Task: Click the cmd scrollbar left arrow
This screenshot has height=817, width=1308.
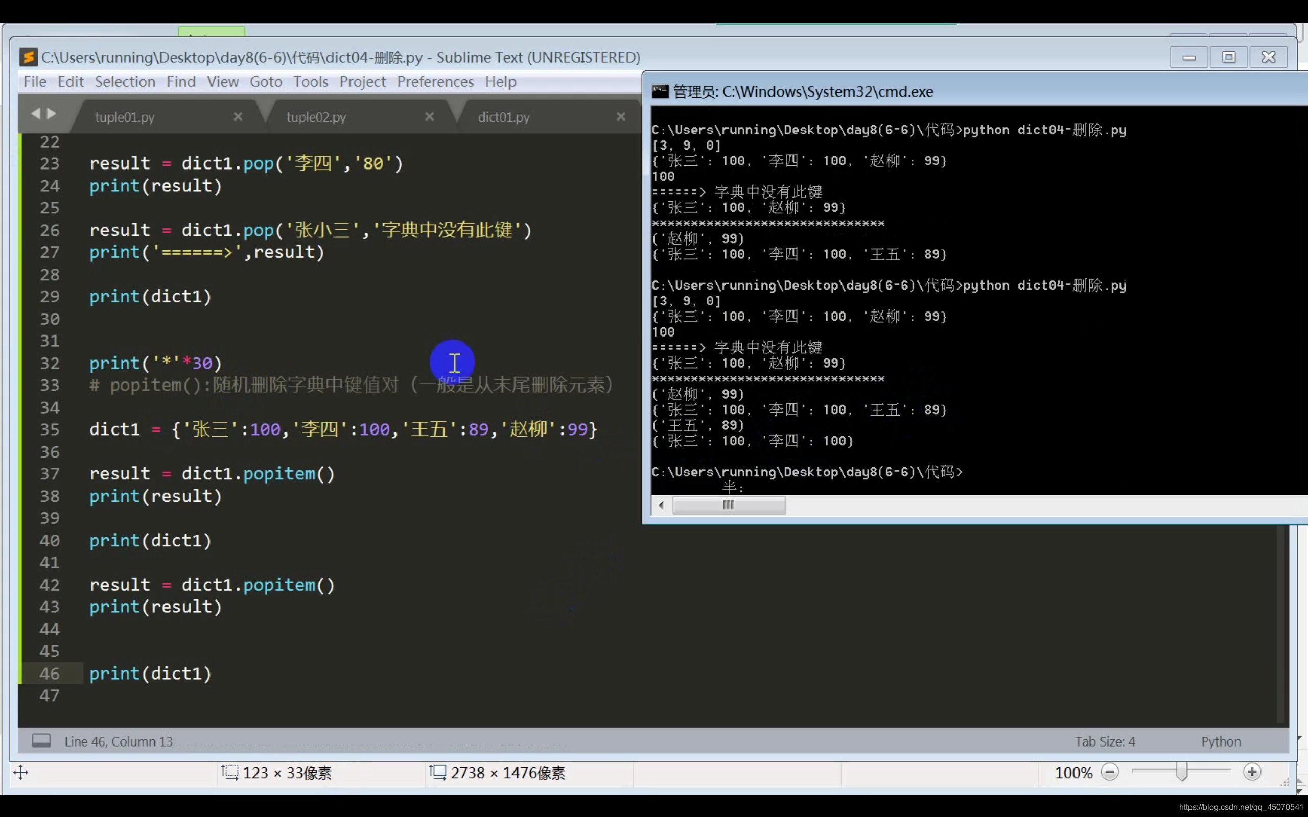Action: [x=661, y=505]
